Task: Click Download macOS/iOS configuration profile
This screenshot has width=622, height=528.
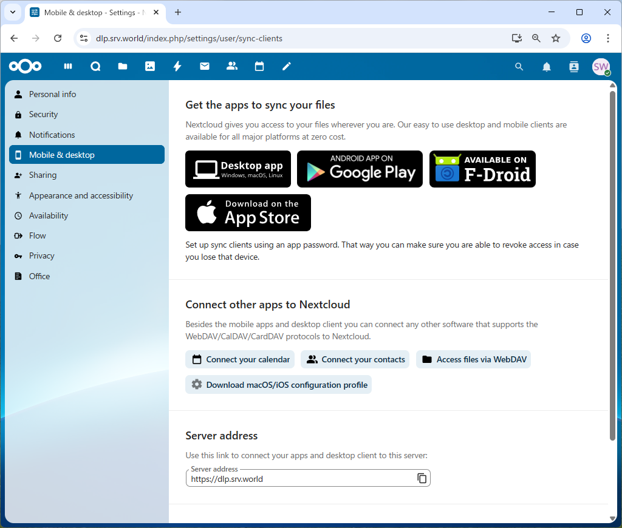Action: [x=279, y=385]
